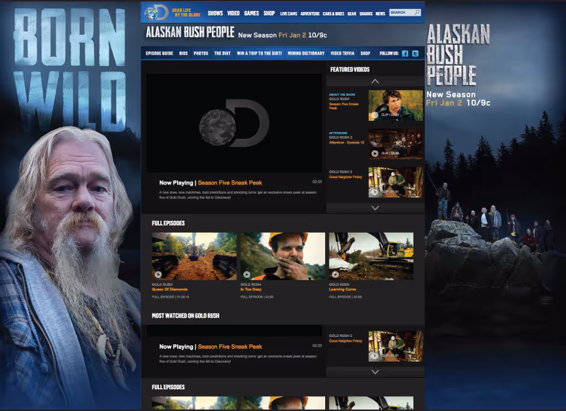Viewport: 566px width, 411px height.
Task: Open the VIDEO main menu
Action: (x=233, y=13)
